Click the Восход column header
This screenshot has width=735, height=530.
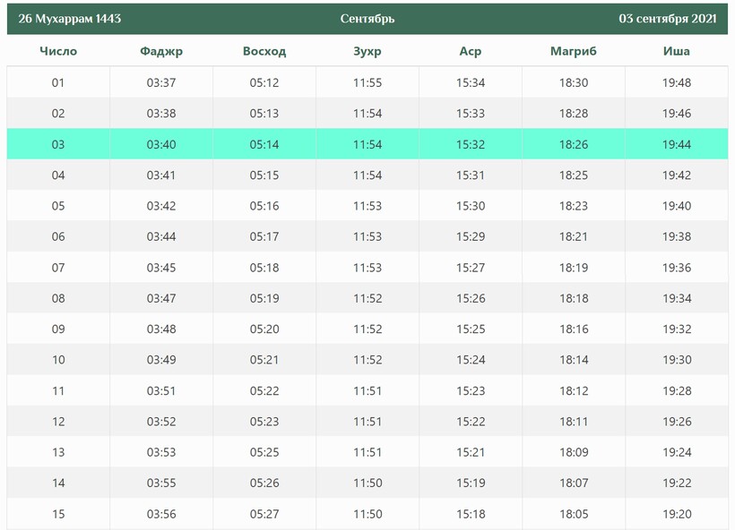pos(264,51)
